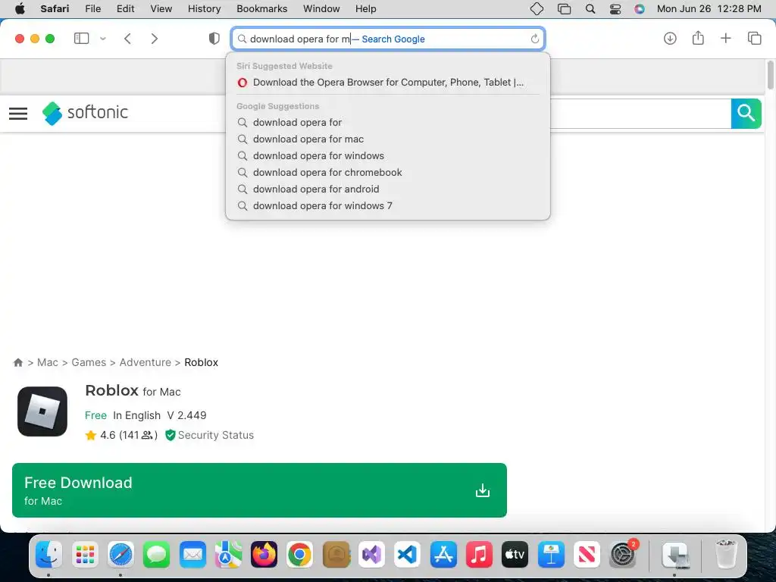Open the Apple menu
Image resolution: width=776 pixels, height=582 pixels.
pos(19,9)
